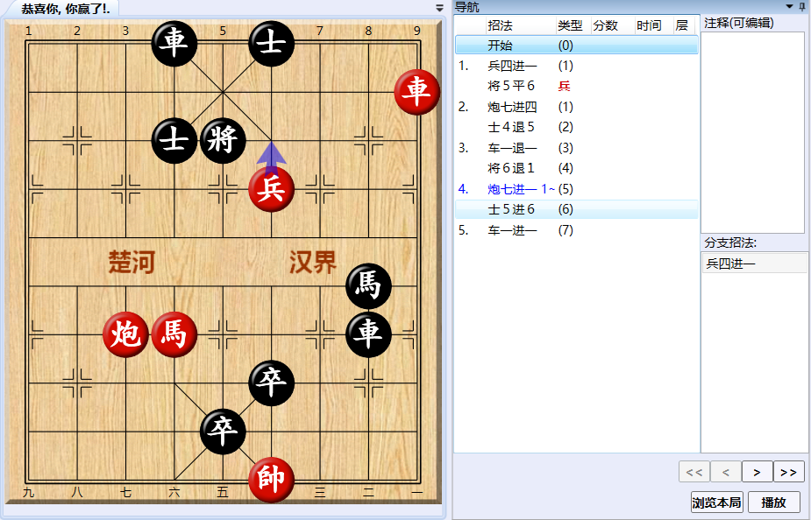811x520 pixels.
Task: Click the red 馬 horse piece
Action: pos(174,335)
